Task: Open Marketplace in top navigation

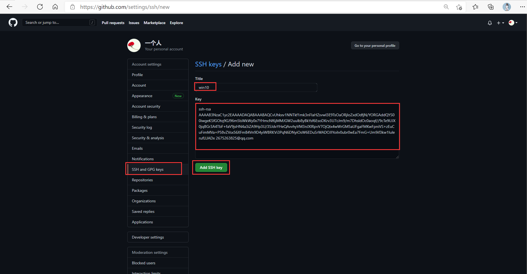Action: pyautogui.click(x=154, y=23)
